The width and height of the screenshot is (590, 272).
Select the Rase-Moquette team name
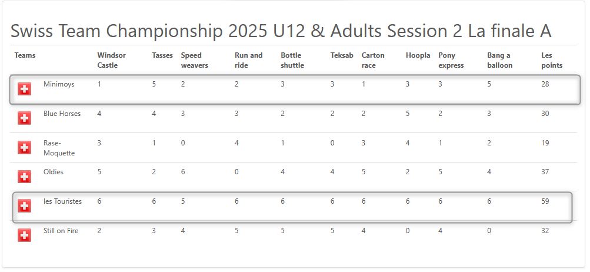point(59,148)
